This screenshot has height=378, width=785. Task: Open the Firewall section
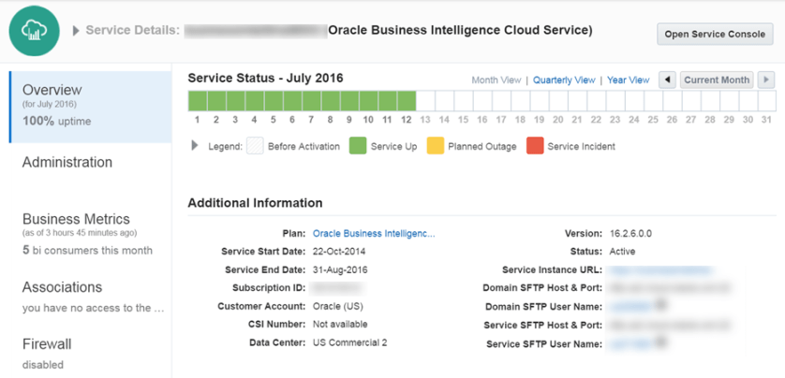47,344
